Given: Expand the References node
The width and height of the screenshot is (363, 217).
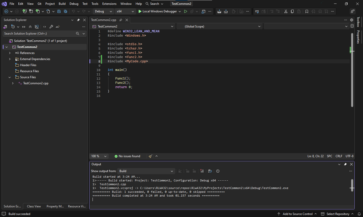Looking at the screenshot, I should pos(10,53).
